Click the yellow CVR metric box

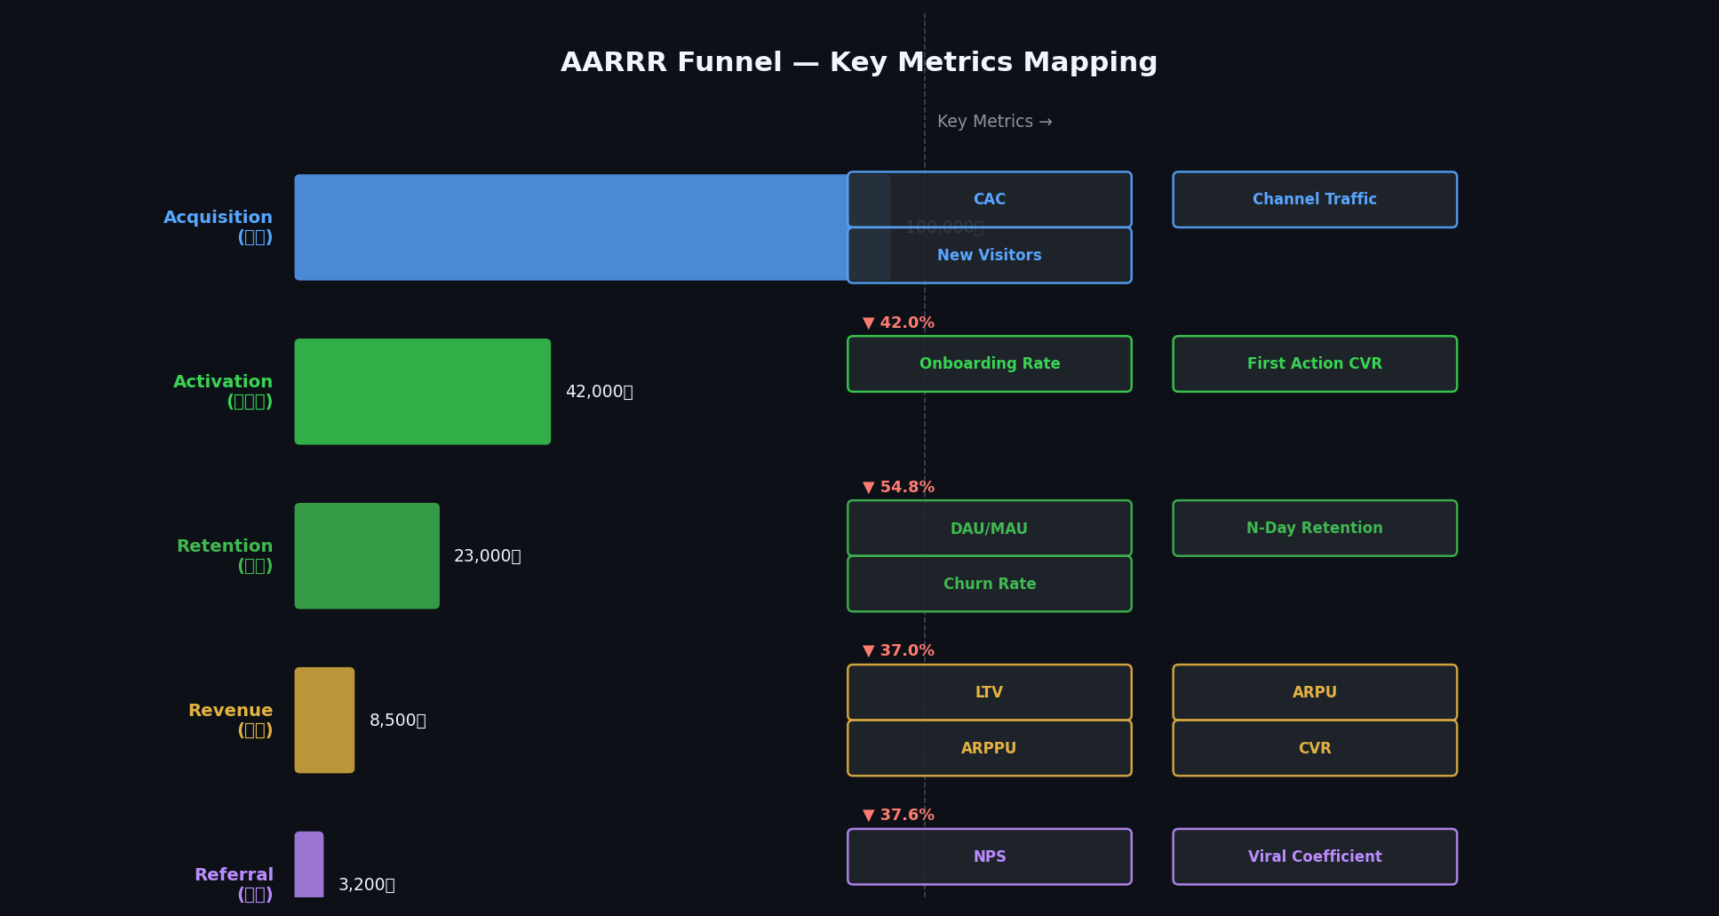click(x=1314, y=748)
